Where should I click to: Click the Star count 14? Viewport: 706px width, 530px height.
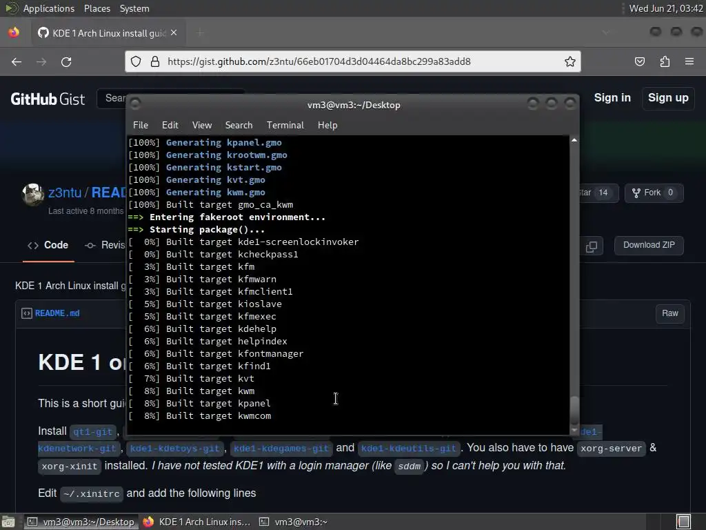point(603,193)
